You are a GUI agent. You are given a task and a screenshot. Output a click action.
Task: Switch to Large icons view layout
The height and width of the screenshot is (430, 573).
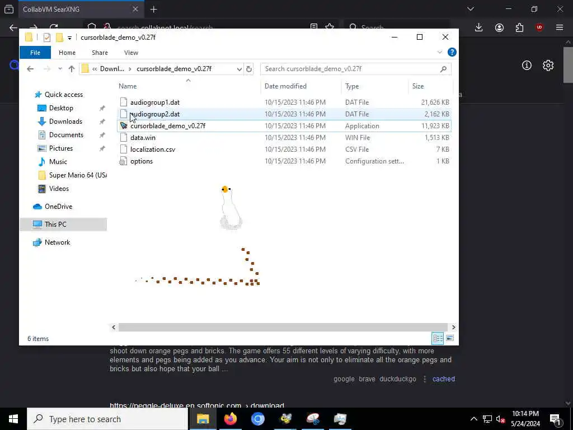point(450,338)
